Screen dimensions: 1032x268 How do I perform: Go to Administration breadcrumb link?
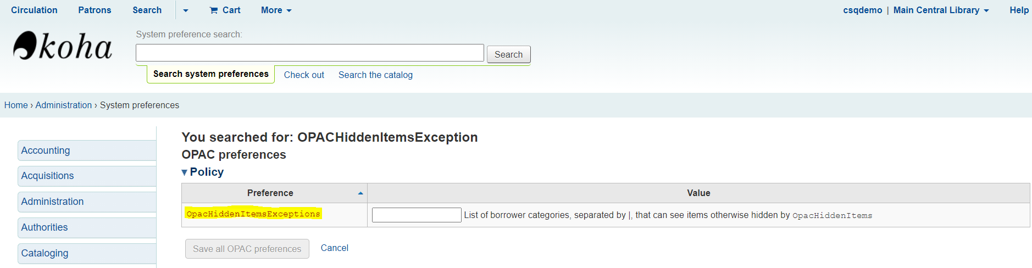pyautogui.click(x=64, y=105)
